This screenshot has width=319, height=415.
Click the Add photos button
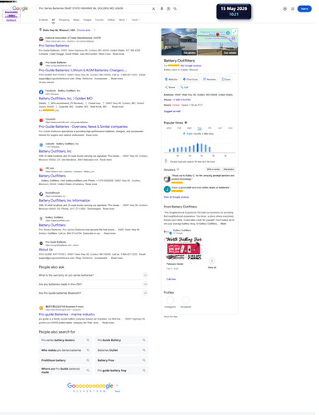pos(229,169)
